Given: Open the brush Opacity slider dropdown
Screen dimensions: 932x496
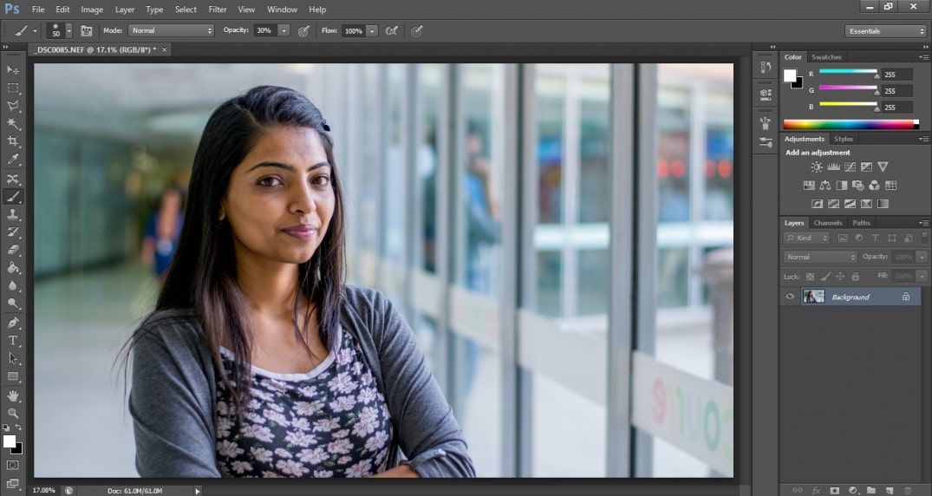Looking at the screenshot, I should click(284, 30).
